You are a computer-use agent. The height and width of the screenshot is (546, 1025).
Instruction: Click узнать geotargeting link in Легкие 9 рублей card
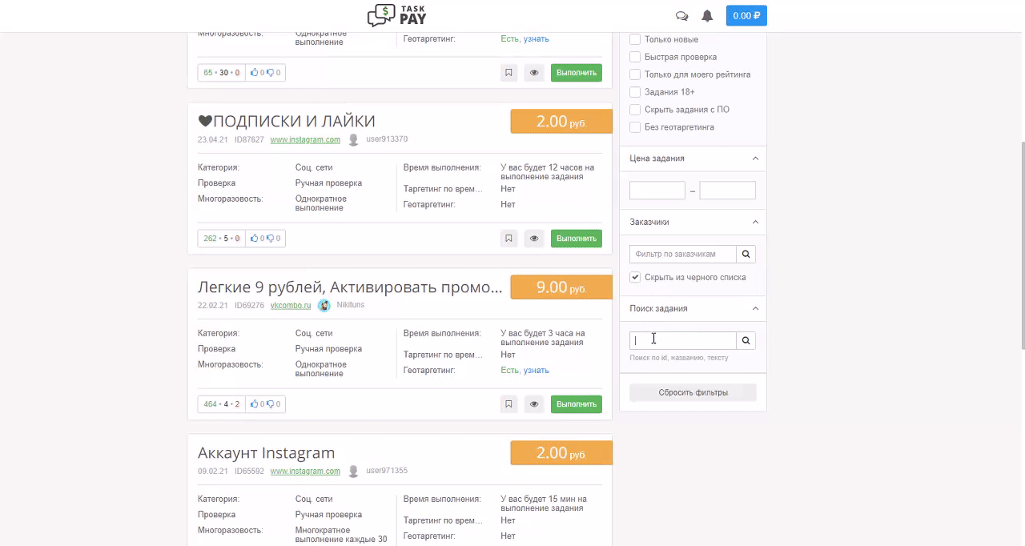[537, 370]
